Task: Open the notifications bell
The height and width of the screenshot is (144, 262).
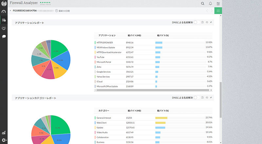Action: click(210, 4)
